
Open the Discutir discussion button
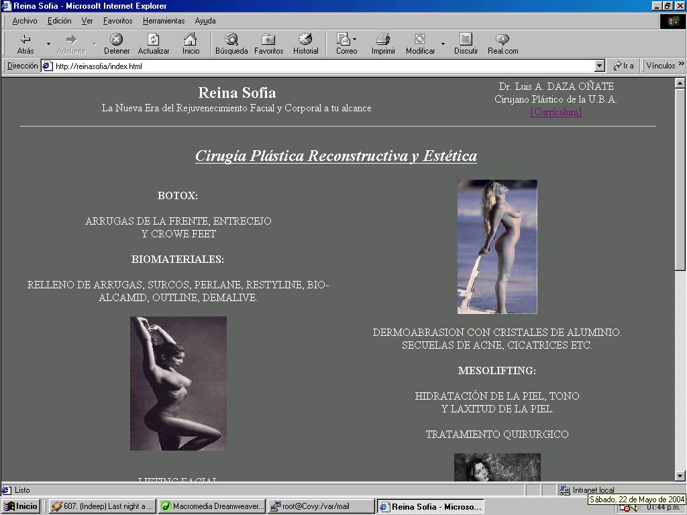[466, 44]
